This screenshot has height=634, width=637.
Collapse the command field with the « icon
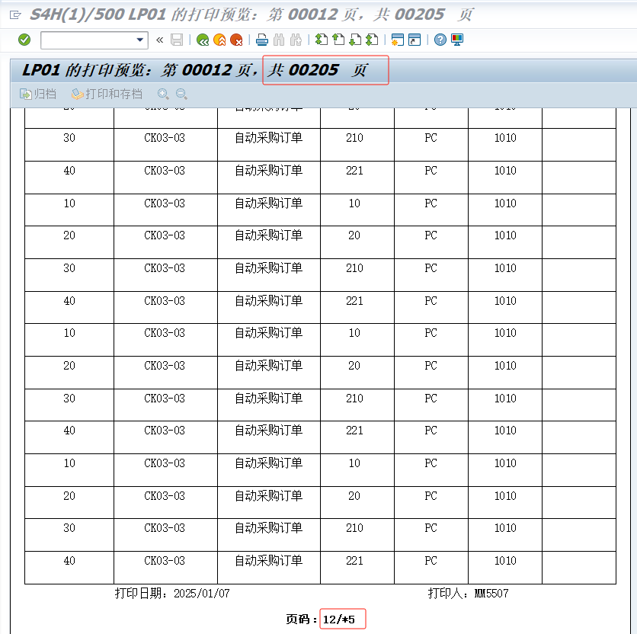(x=160, y=40)
